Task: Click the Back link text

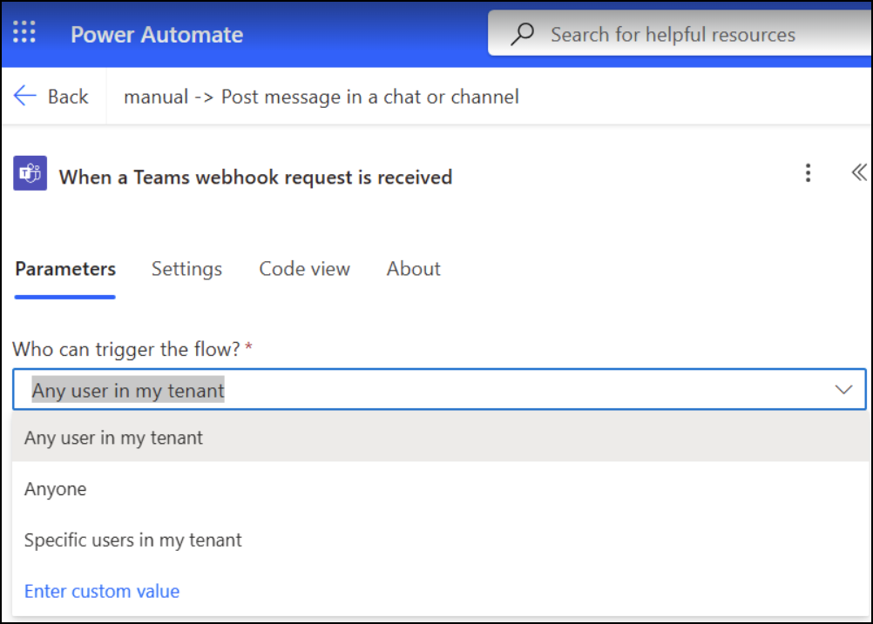Action: (x=68, y=97)
